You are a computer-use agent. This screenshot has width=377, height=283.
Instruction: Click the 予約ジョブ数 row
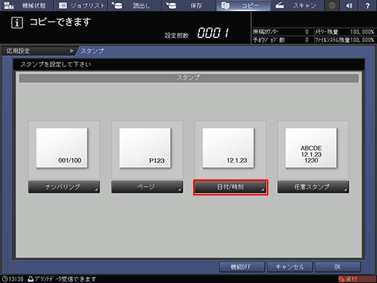point(281,40)
